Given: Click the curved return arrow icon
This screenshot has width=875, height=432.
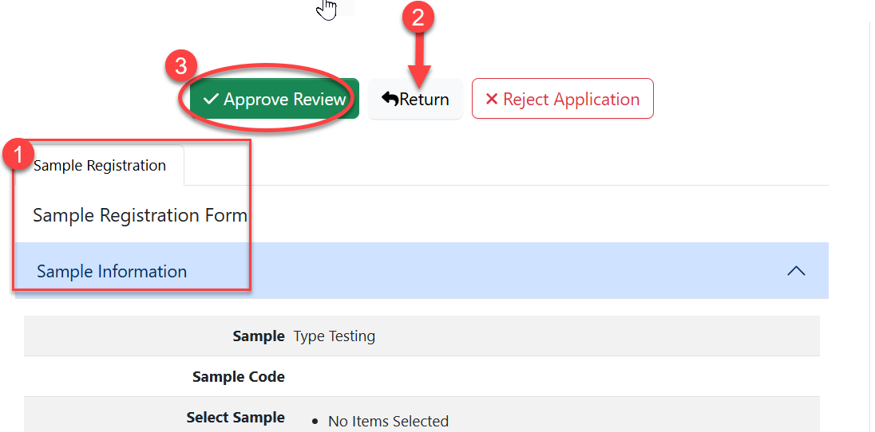Looking at the screenshot, I should pos(390,99).
